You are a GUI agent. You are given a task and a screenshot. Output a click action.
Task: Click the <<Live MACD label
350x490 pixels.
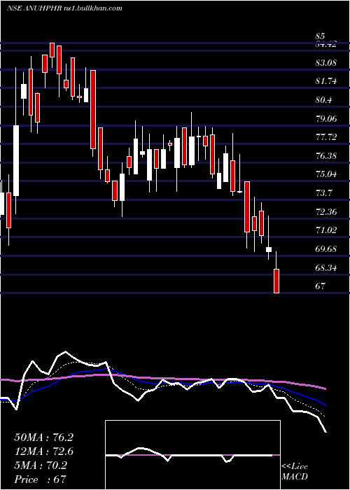(x=295, y=472)
